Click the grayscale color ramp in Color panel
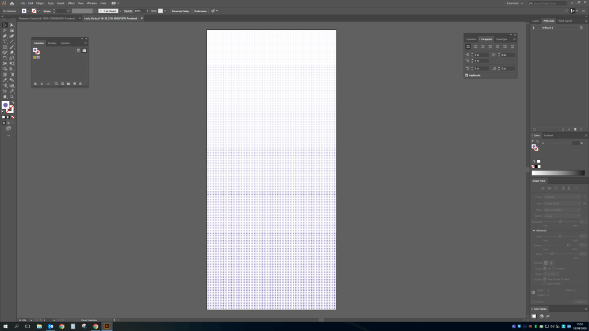 click(x=557, y=173)
